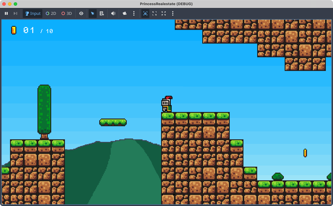Advance to the next frame

(15, 13)
